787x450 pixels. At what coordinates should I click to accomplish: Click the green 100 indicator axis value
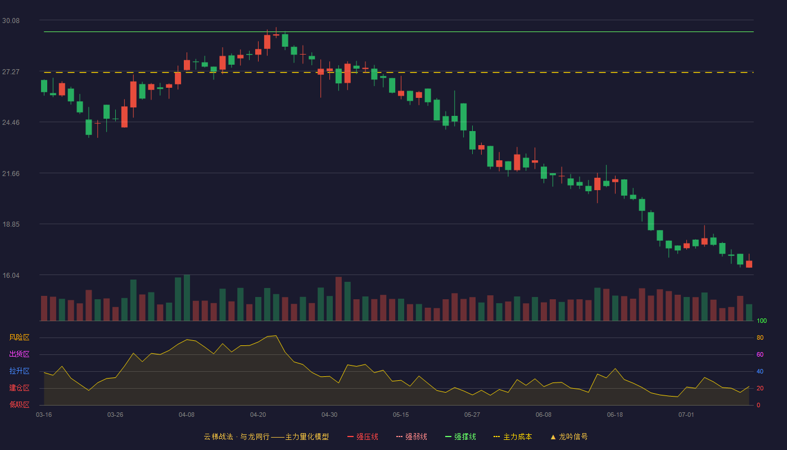762,321
